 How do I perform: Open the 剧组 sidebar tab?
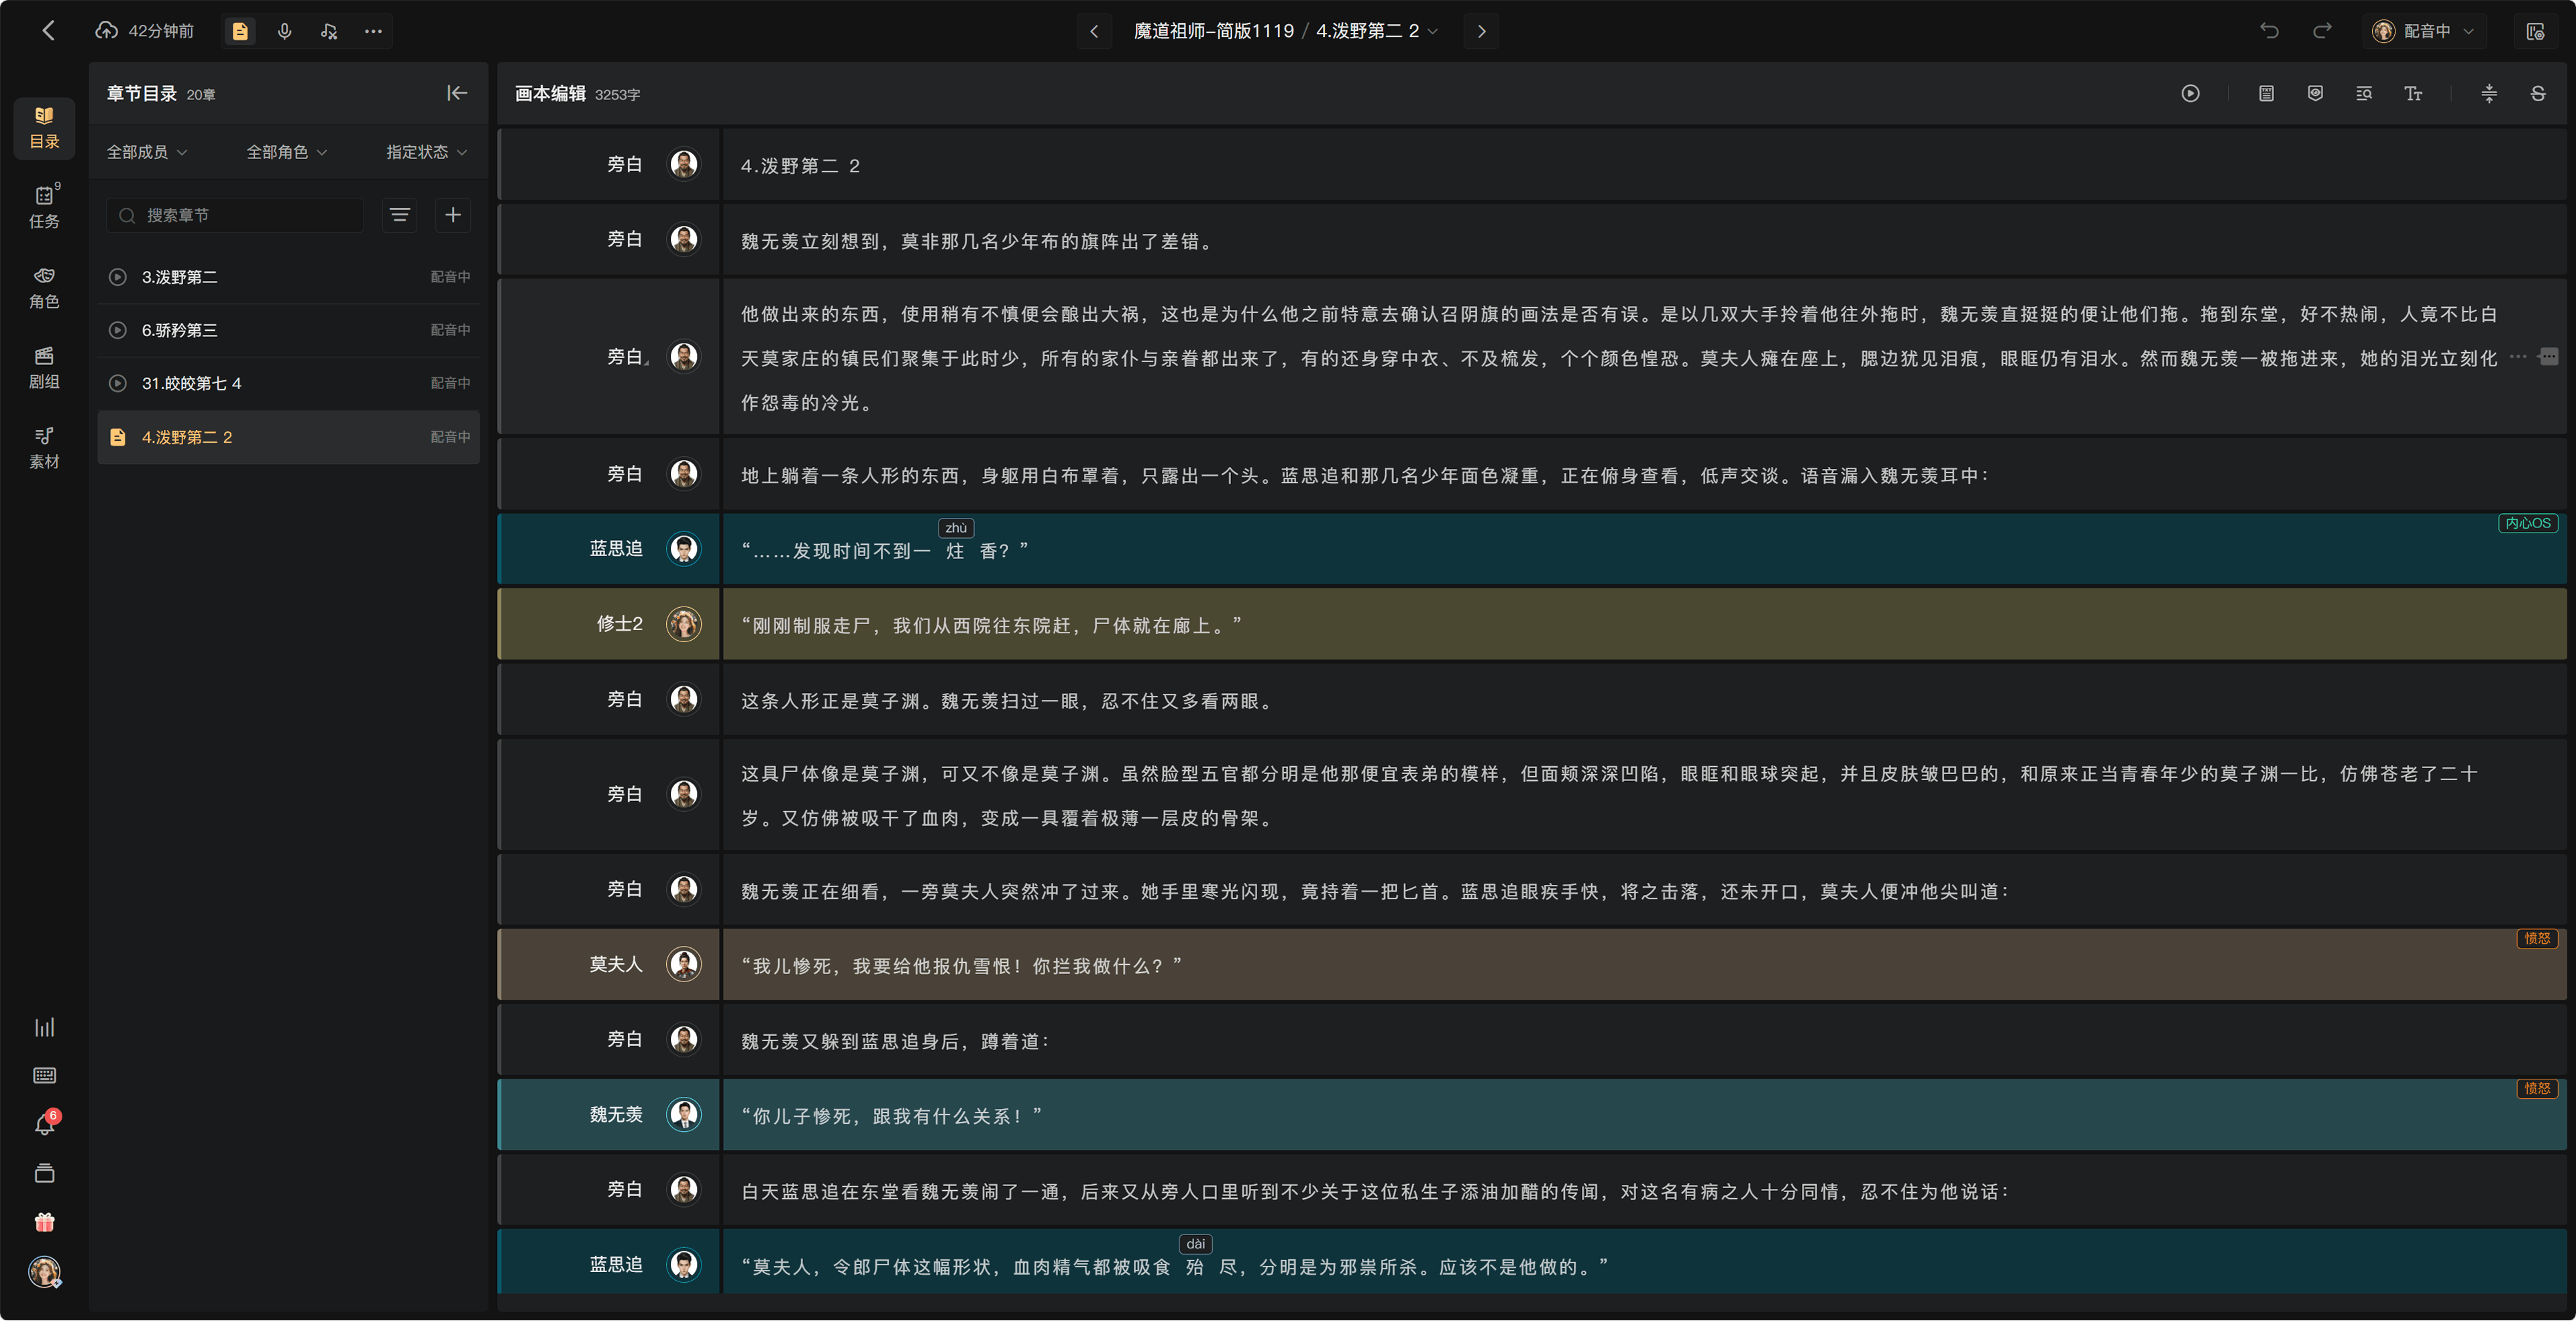[44, 368]
